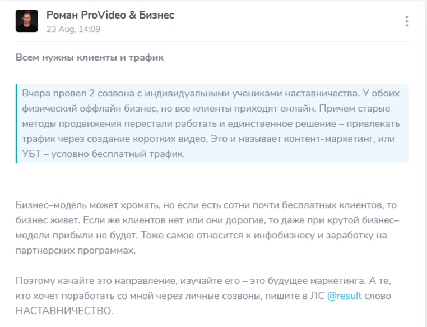
Task: Click the quote line mentioning контент-маркетинг
Action: (208, 139)
